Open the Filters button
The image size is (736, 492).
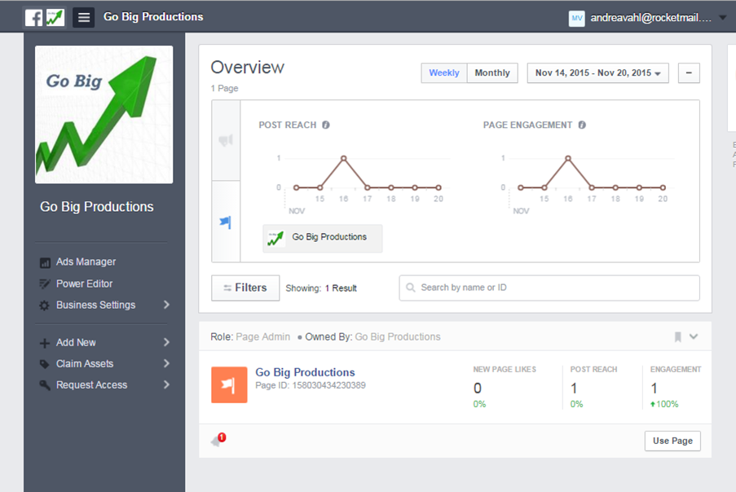point(245,288)
